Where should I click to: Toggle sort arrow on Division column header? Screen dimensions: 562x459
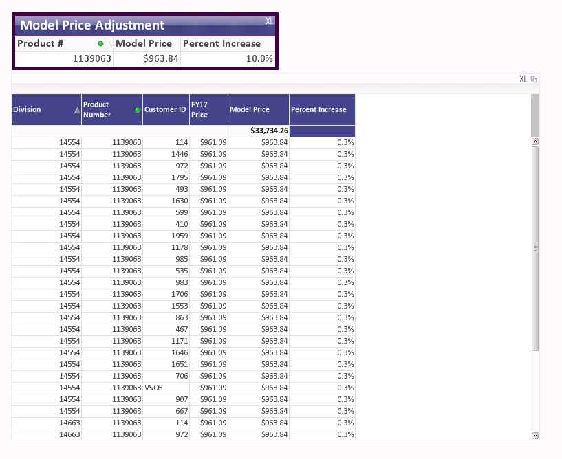click(x=77, y=110)
